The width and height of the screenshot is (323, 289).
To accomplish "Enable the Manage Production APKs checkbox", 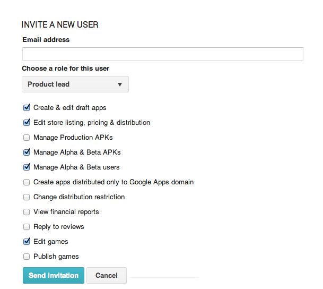I will pyautogui.click(x=27, y=138).
